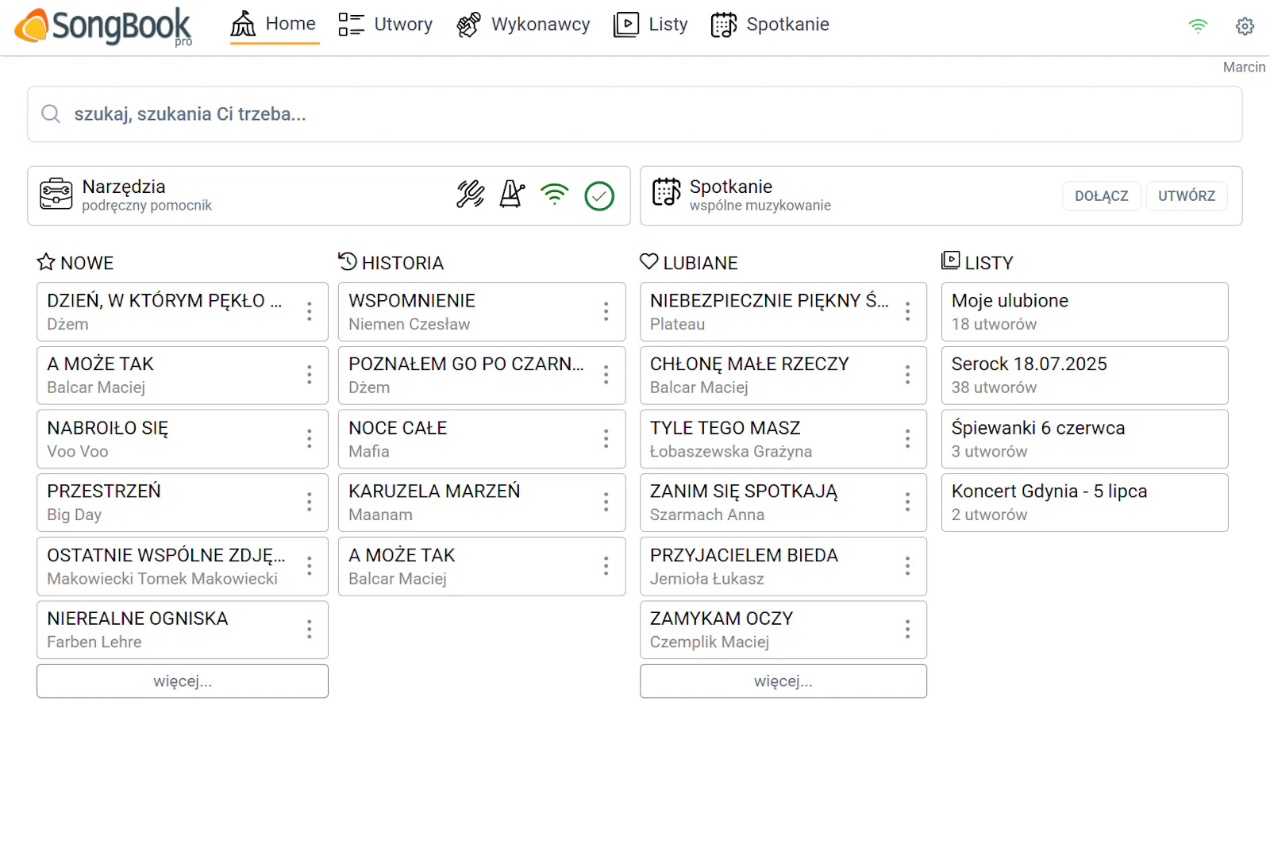
Task: Open options menu for Niebezpiecznie piękny
Action: point(907,311)
